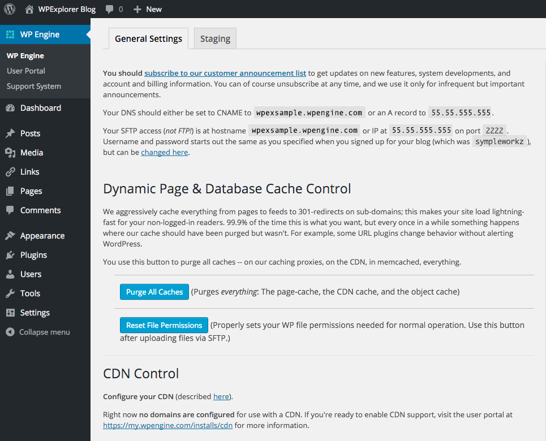Click the Settings sliders icon
The width and height of the screenshot is (546, 441).
pyautogui.click(x=10, y=313)
